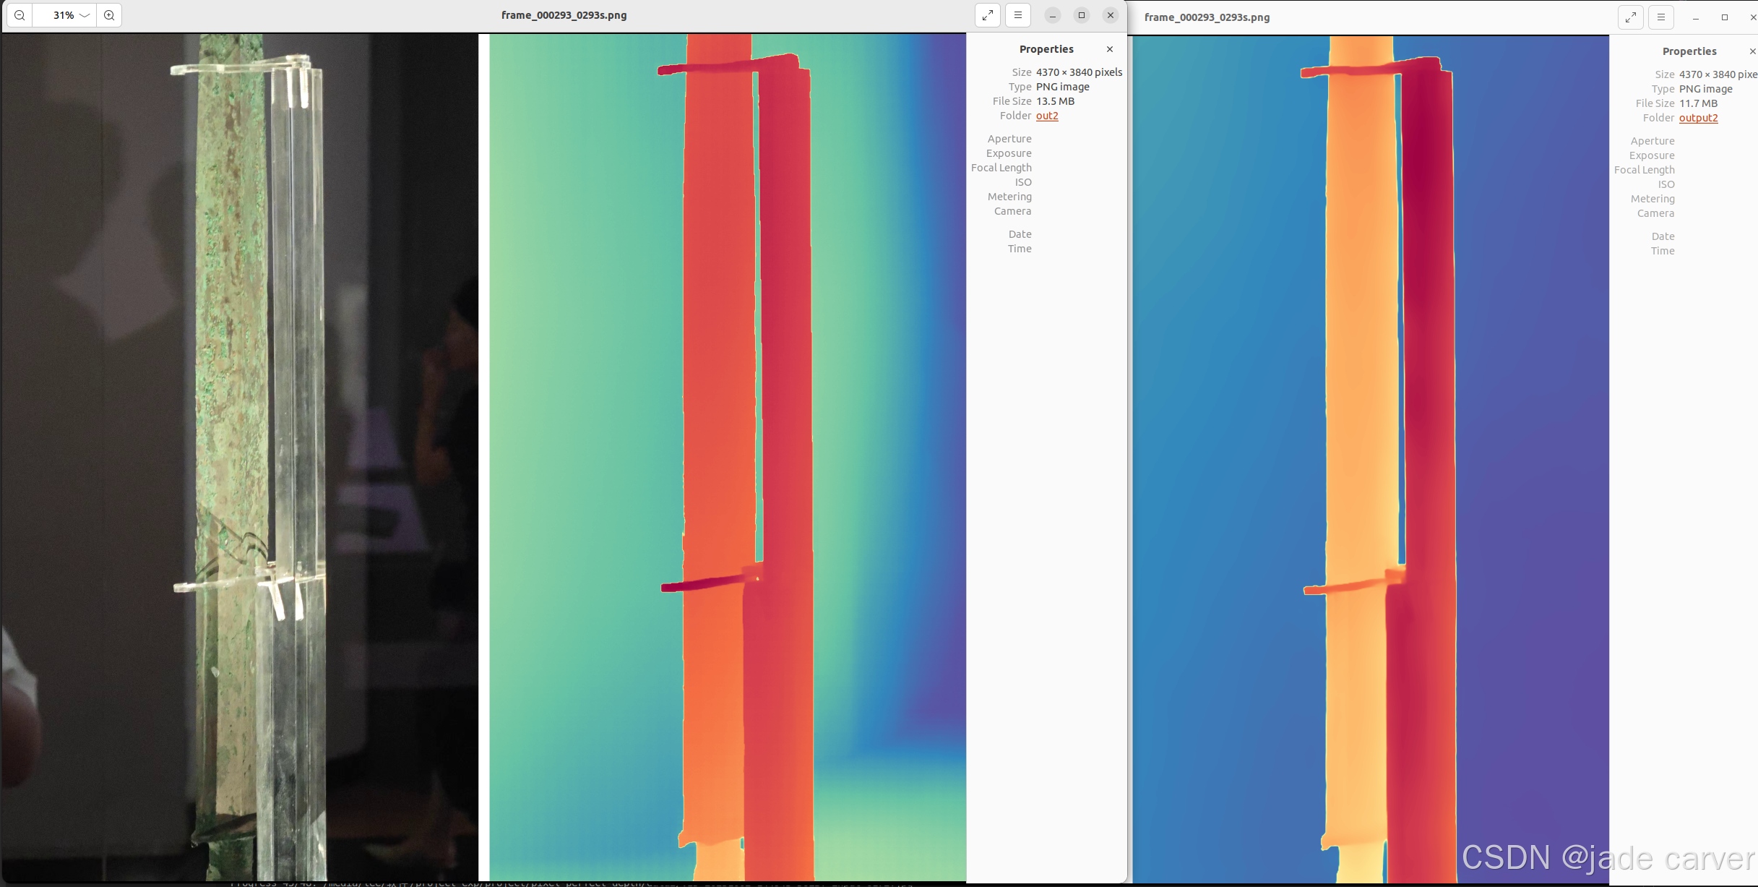The height and width of the screenshot is (887, 1758).
Task: Open the output2 folder link
Action: 1698,118
